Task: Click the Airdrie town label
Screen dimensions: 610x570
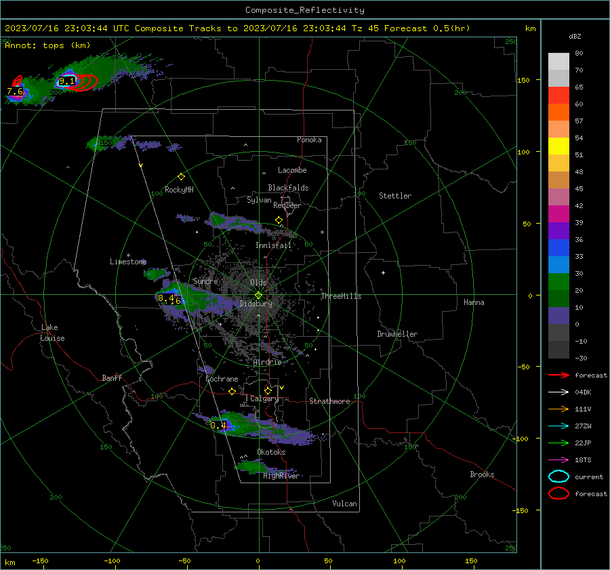Action: (267, 362)
